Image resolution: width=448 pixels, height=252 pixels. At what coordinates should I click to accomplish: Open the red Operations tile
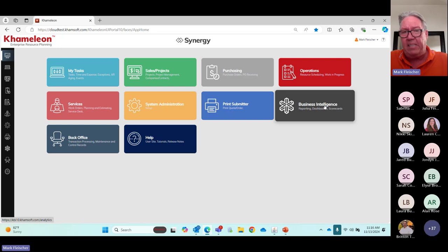coord(315,72)
